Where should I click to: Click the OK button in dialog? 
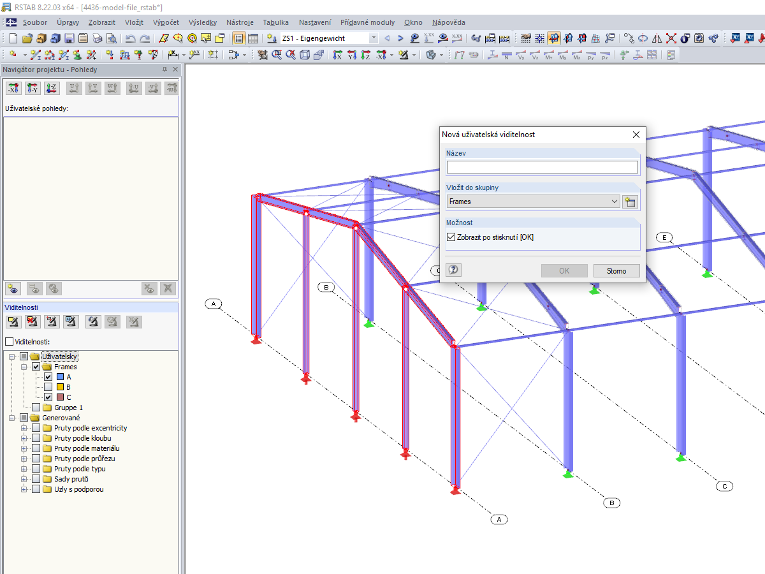point(564,270)
